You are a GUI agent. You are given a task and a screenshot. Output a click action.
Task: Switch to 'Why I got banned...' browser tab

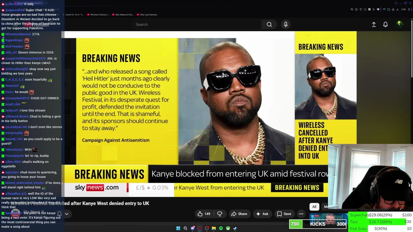pyautogui.click(x=147, y=15)
